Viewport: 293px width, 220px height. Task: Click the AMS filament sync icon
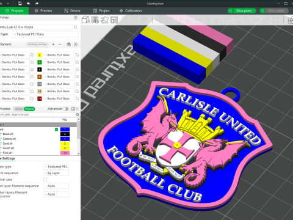click(x=69, y=44)
